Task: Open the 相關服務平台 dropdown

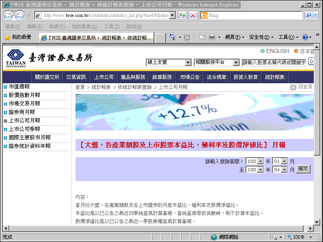Action: tap(217, 63)
